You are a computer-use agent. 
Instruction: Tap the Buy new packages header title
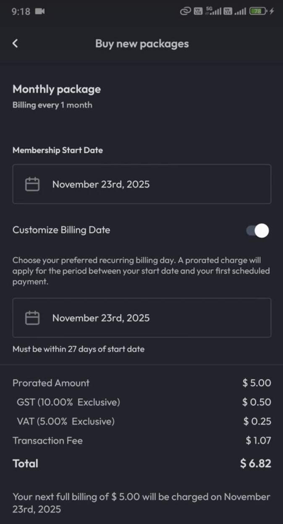[142, 44]
